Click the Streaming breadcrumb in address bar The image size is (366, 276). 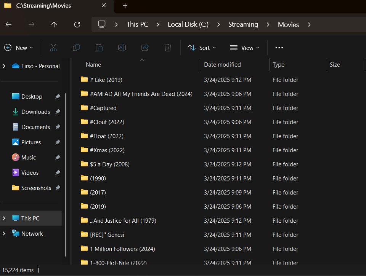click(243, 24)
